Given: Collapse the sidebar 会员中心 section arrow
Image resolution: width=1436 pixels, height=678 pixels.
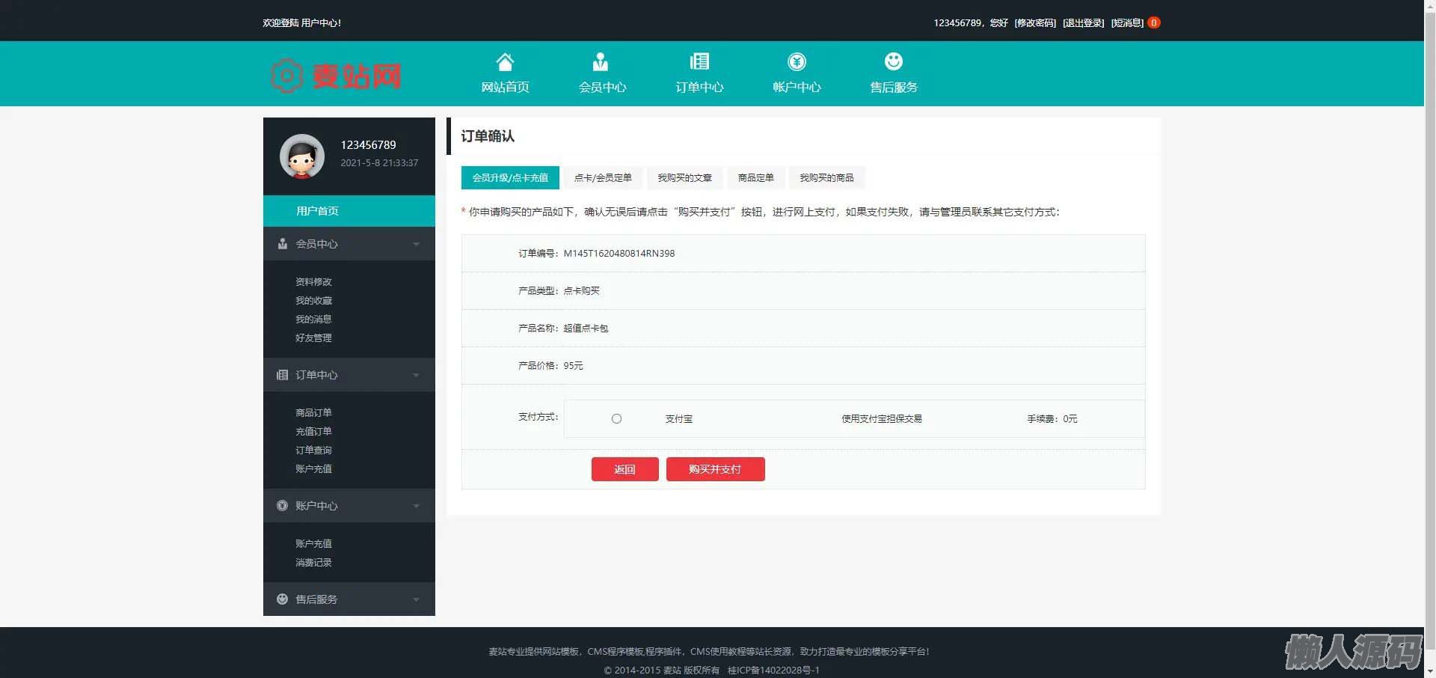Looking at the screenshot, I should pyautogui.click(x=416, y=244).
